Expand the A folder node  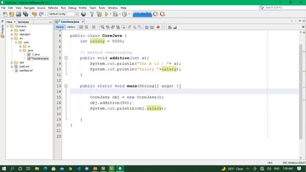20,46
